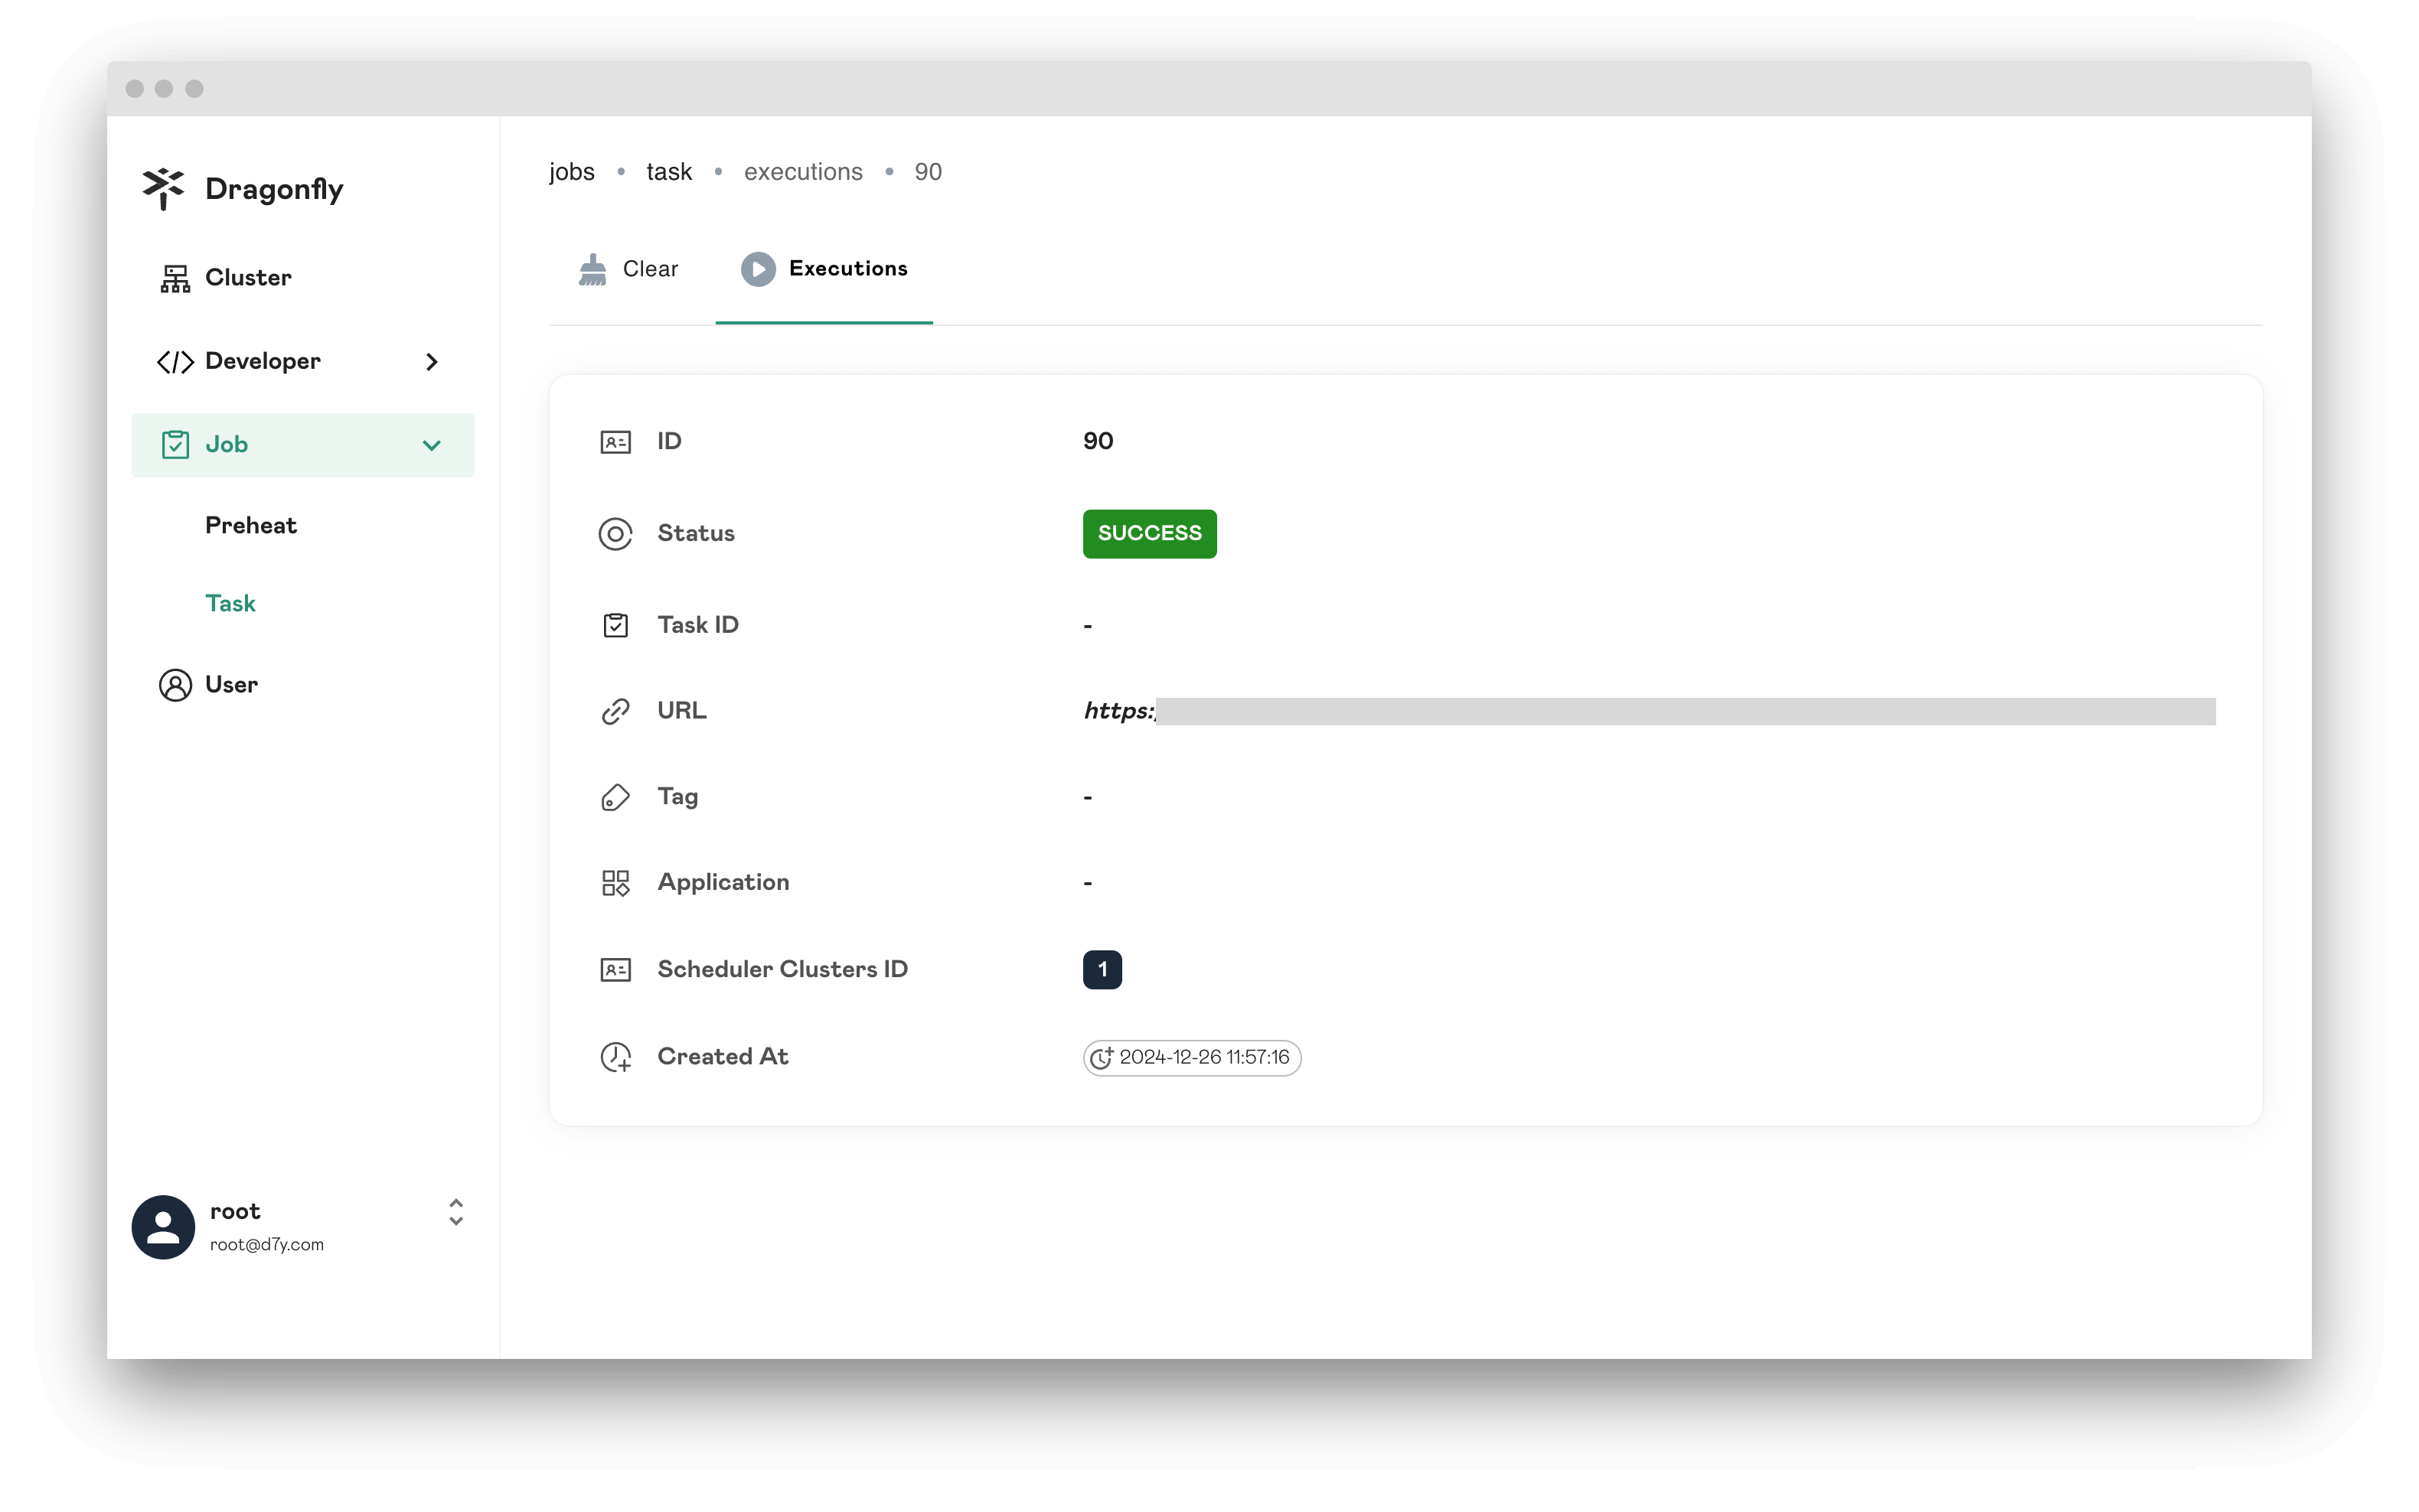Click the Cluster navigation icon
This screenshot has width=2419, height=1512.
(175, 277)
